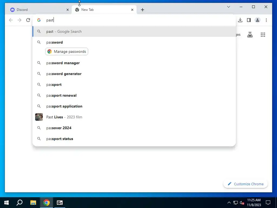Select the 'passover 2024' suggestion
277x208 pixels.
tap(134, 128)
